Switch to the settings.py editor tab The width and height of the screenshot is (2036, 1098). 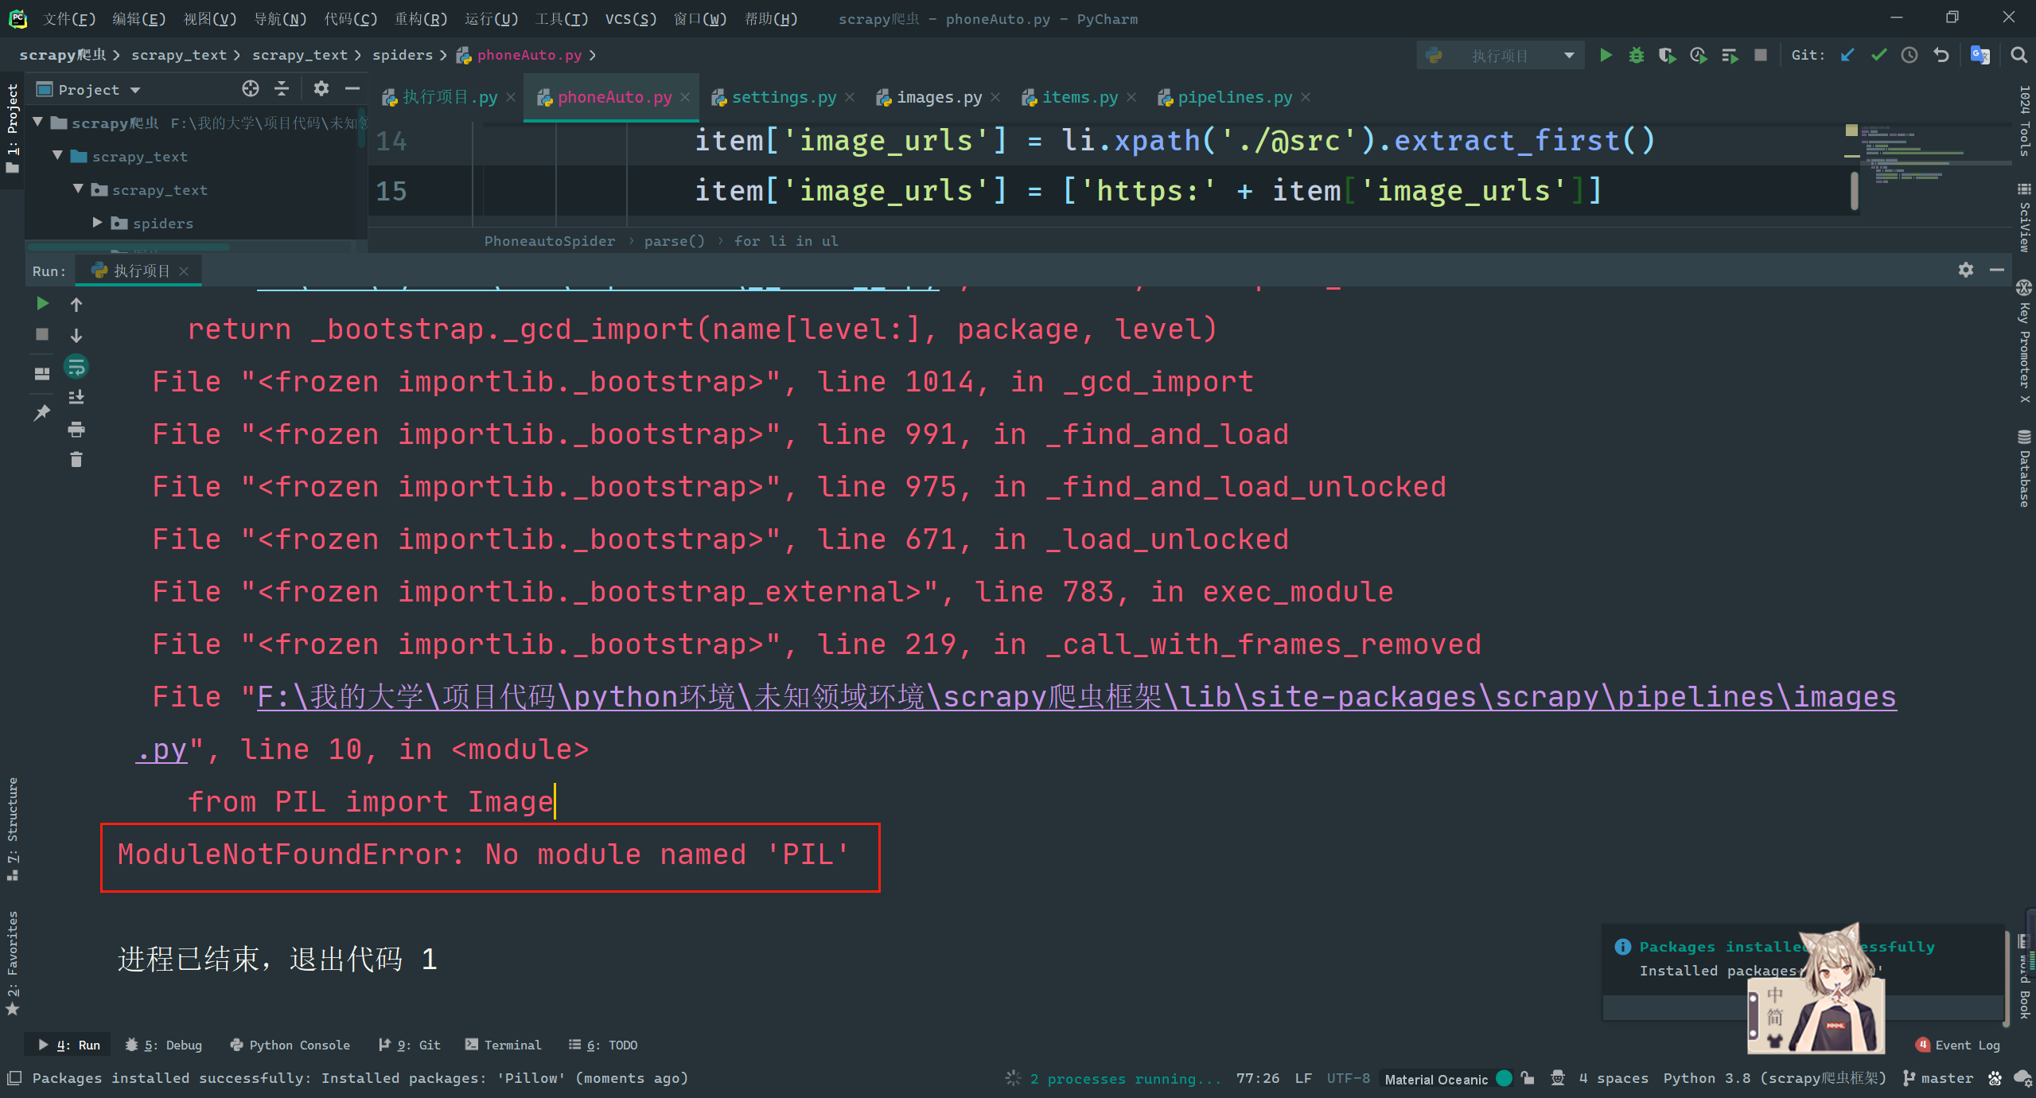point(783,97)
